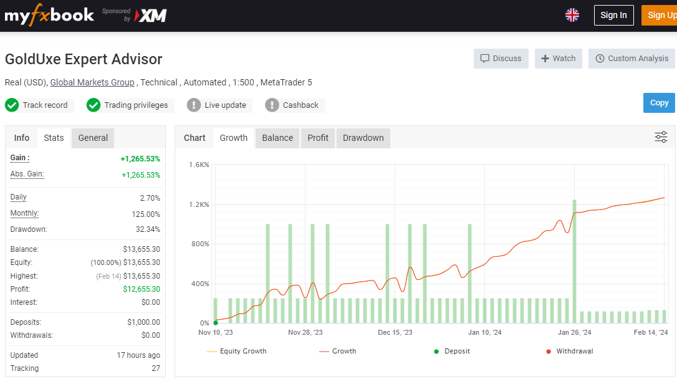The width and height of the screenshot is (677, 389).
Task: Toggle Withdrawal legend series
Action: click(570, 351)
